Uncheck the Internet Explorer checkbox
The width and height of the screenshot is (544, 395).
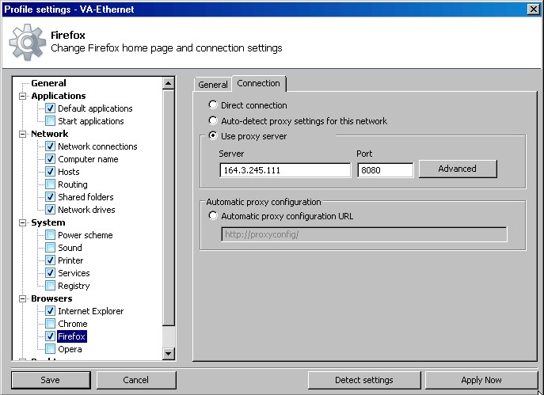coord(50,311)
